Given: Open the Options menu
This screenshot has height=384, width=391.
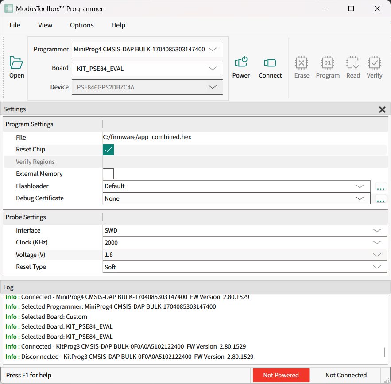Looking at the screenshot, I should tap(82, 25).
